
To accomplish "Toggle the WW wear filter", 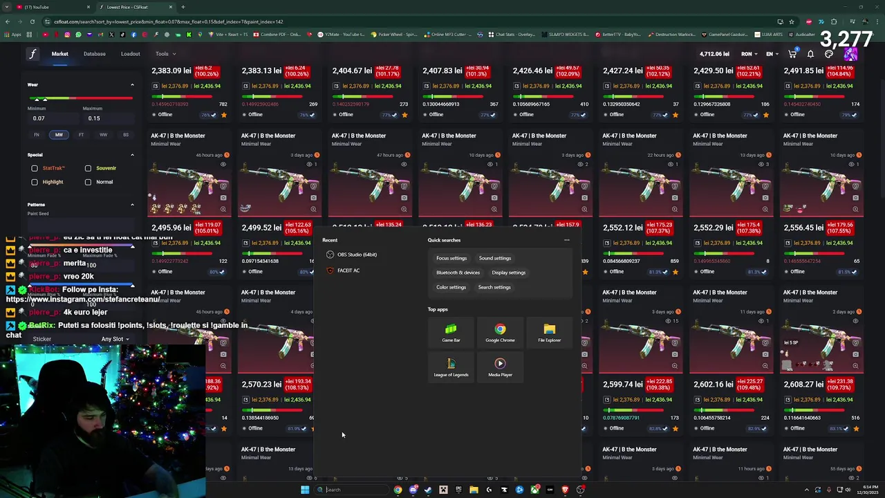I will pos(103,135).
